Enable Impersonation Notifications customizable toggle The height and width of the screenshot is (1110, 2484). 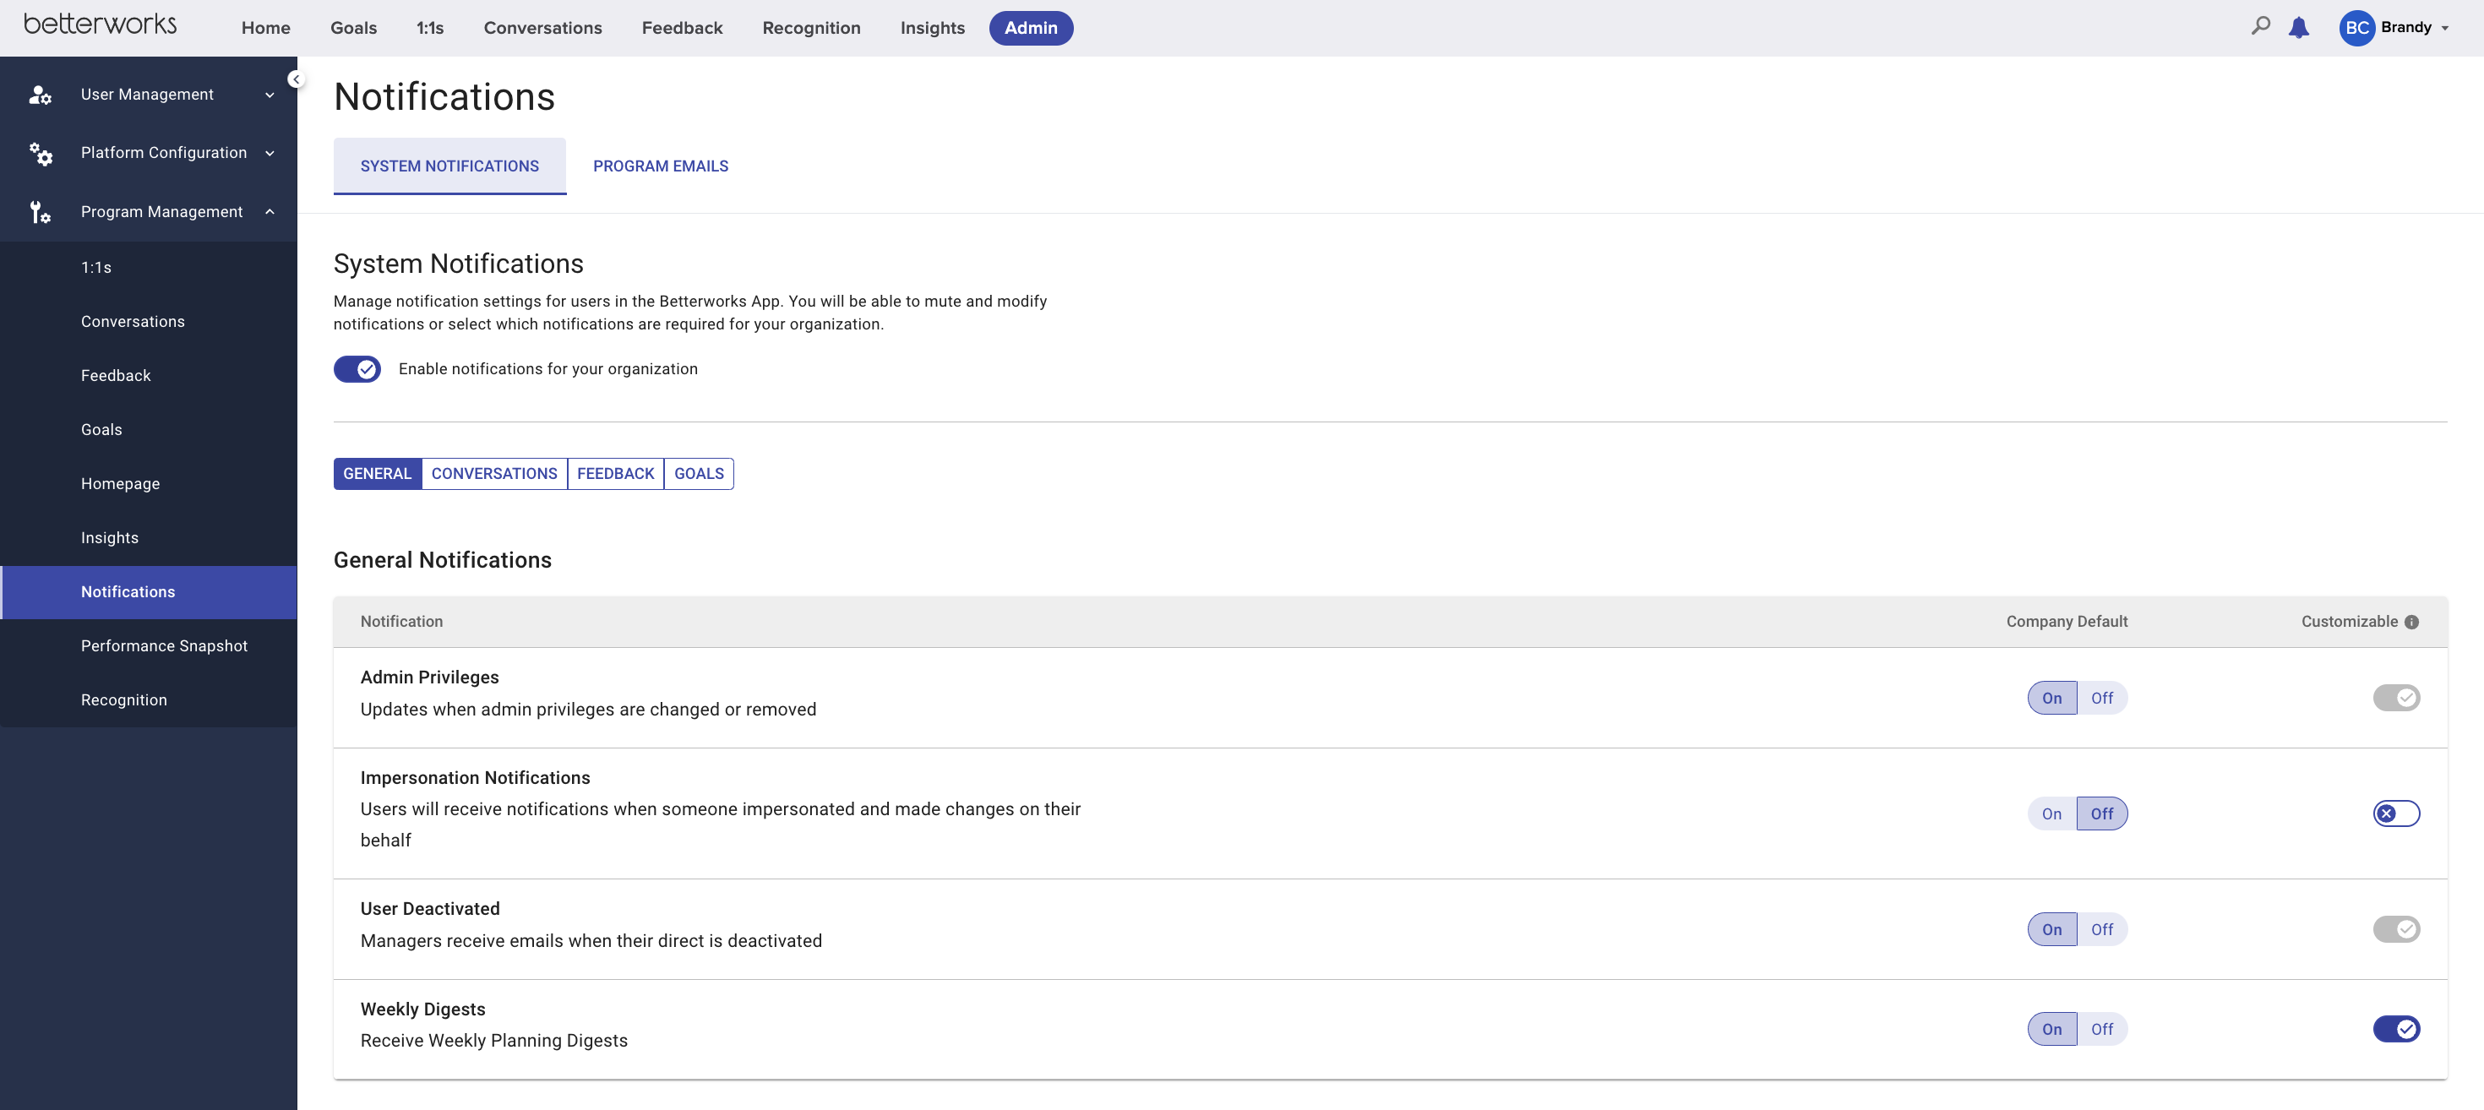tap(2396, 813)
